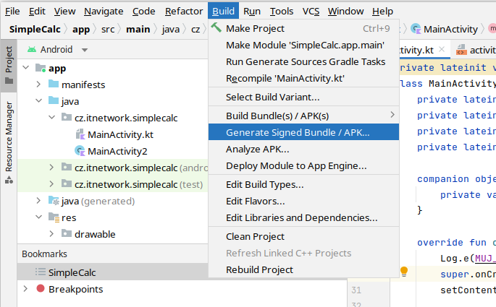Choose Select Build Variant
This screenshot has width=496, height=307.
pyautogui.click(x=303, y=97)
